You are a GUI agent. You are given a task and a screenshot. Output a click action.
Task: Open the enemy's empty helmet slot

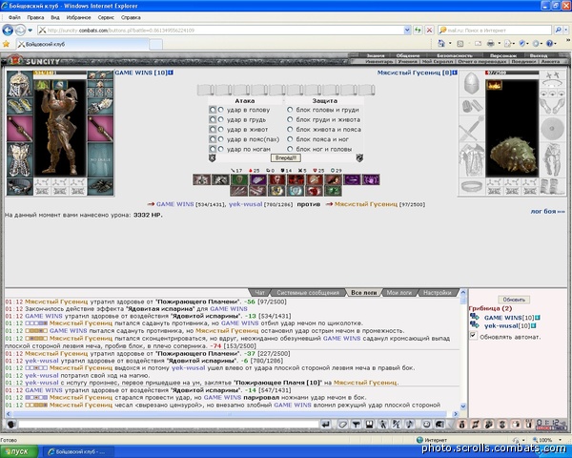coord(471,84)
